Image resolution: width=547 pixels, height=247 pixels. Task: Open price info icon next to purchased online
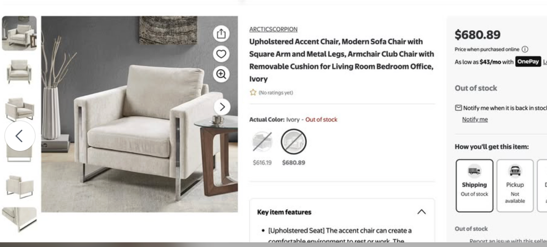coord(525,49)
